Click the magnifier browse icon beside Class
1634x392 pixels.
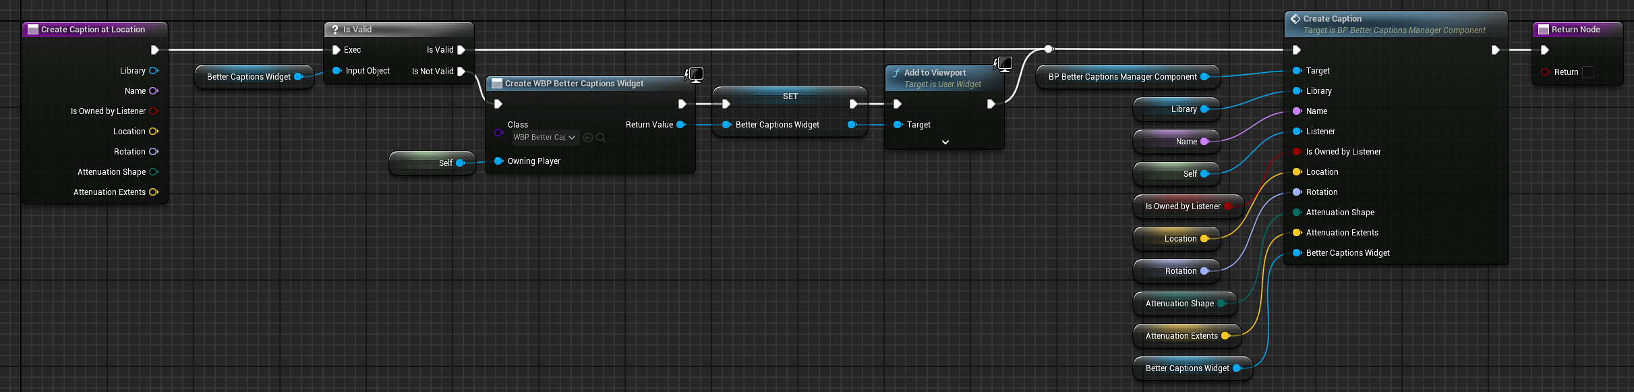[601, 138]
